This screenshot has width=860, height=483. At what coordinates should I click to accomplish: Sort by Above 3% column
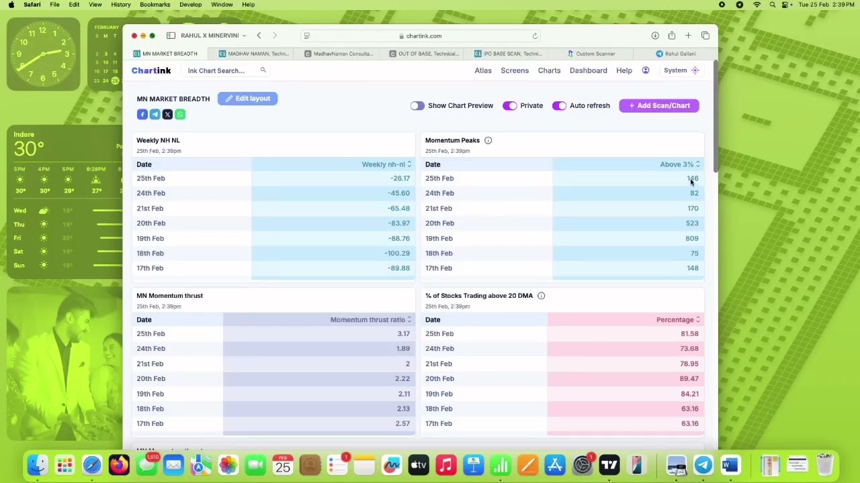coord(680,164)
